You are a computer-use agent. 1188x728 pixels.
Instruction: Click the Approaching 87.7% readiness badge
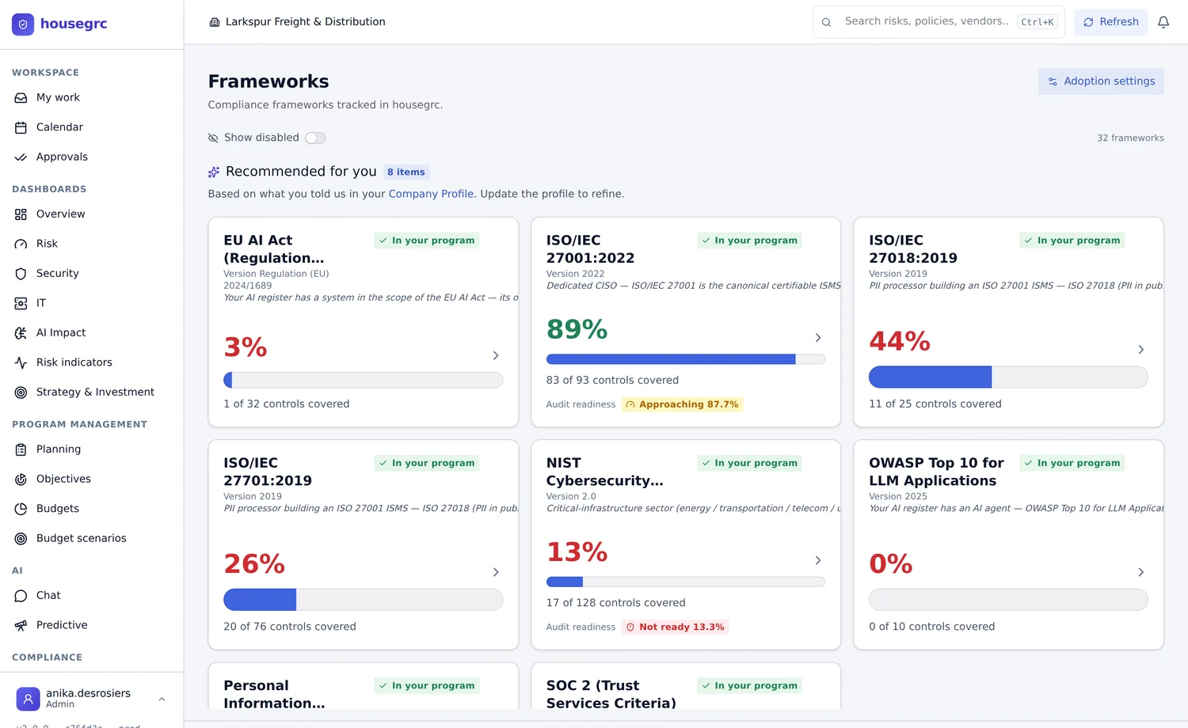pyautogui.click(x=682, y=404)
